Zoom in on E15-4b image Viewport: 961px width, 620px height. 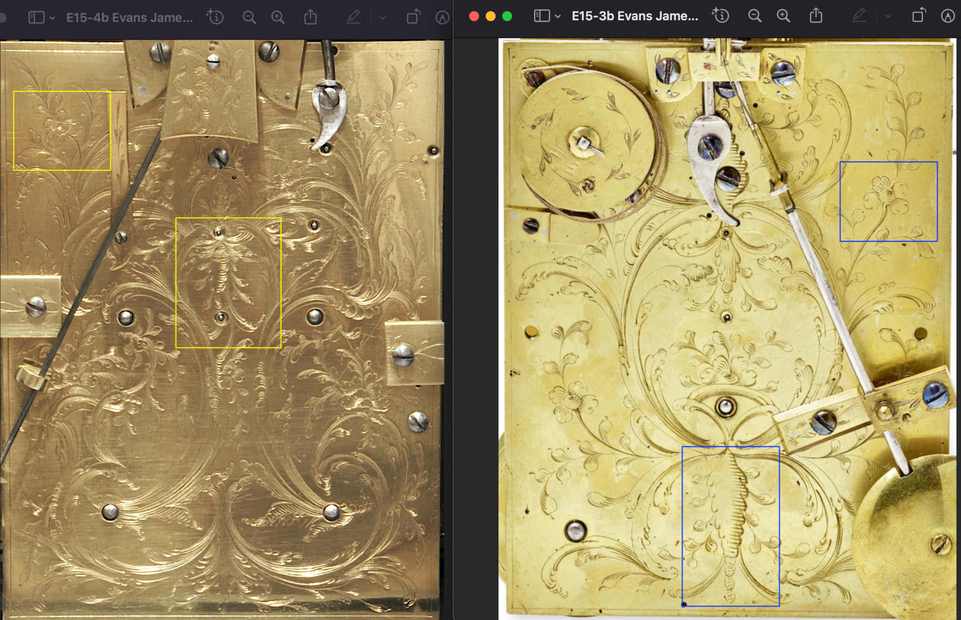278,18
